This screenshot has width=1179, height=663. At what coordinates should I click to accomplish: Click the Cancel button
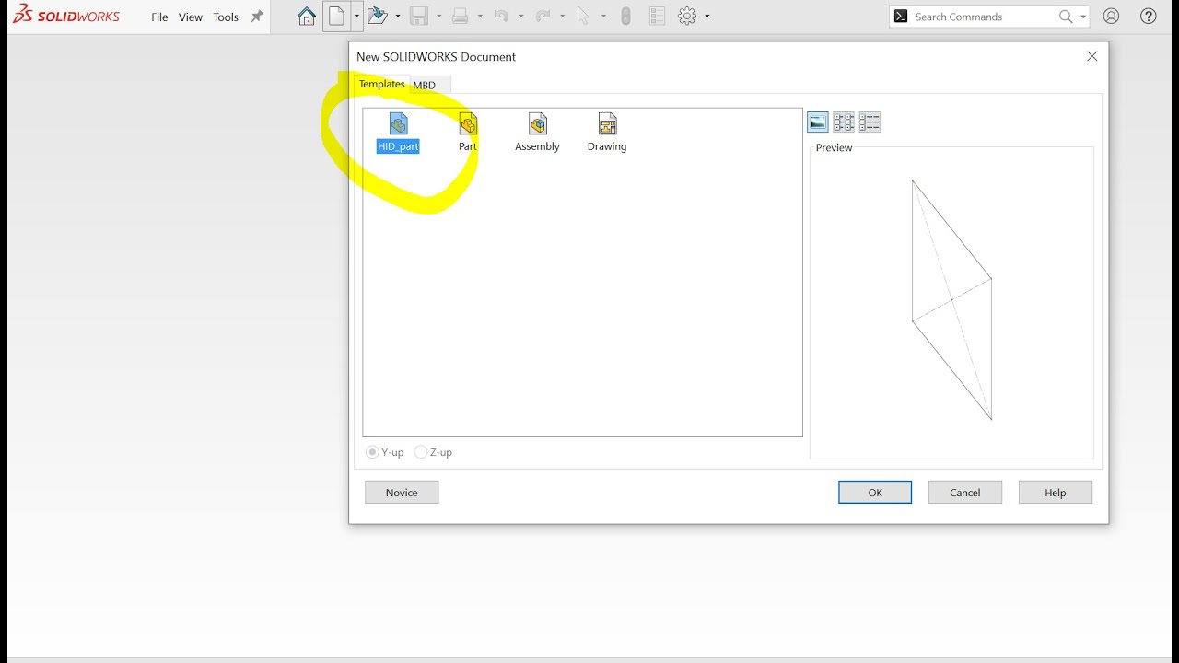point(965,493)
